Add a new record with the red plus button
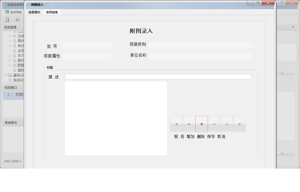Viewport: 300px width, 192px height. click(x=202, y=124)
